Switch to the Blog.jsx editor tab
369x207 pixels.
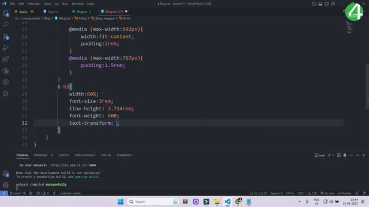pos(82,11)
